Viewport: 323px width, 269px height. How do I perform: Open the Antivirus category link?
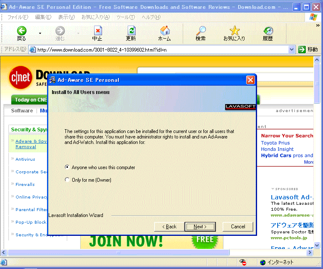pyautogui.click(x=25, y=159)
